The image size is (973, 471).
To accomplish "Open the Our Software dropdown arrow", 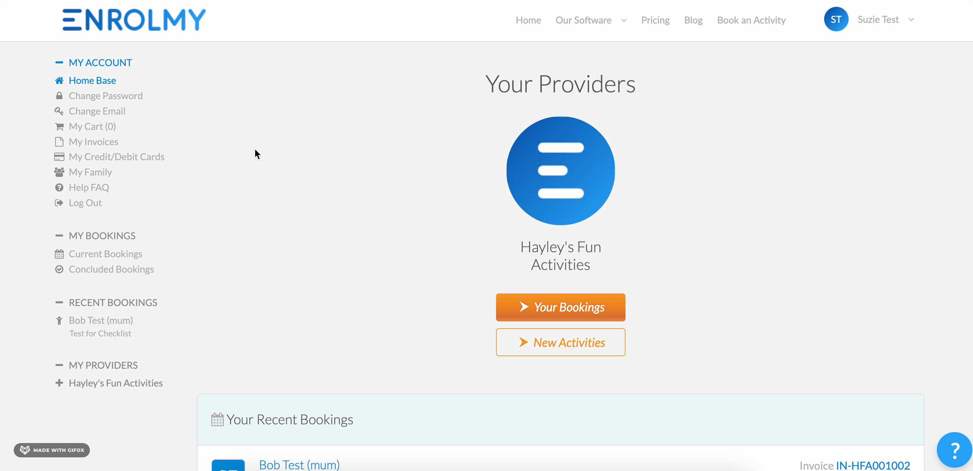I will point(624,20).
